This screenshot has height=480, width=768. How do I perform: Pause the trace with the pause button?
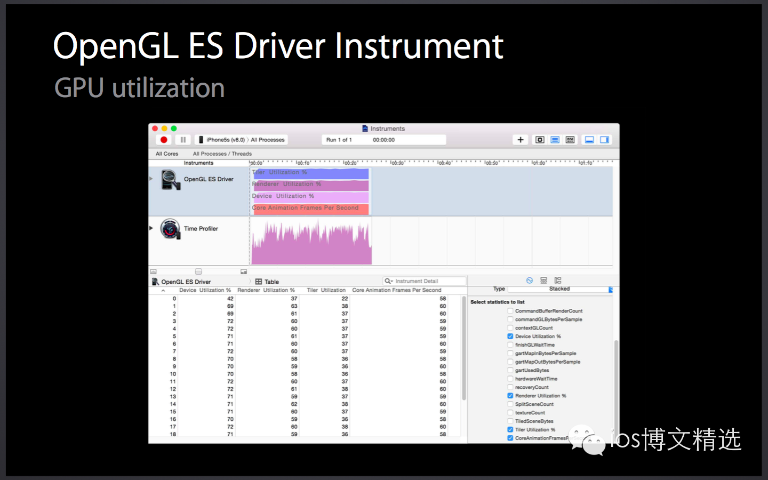coord(183,140)
